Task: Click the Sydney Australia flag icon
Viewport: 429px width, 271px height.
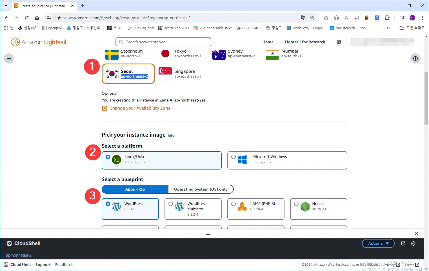Action: click(x=219, y=55)
